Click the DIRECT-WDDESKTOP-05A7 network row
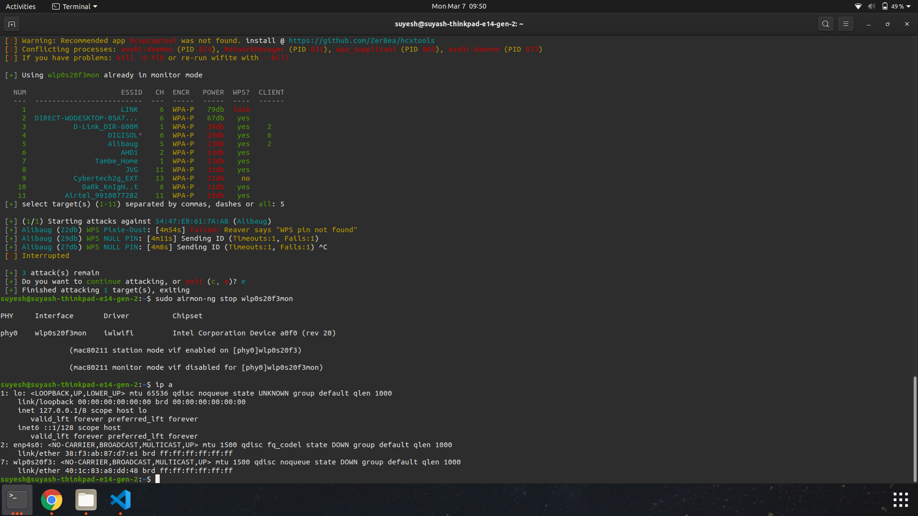This screenshot has height=516, width=918. pyautogui.click(x=142, y=118)
